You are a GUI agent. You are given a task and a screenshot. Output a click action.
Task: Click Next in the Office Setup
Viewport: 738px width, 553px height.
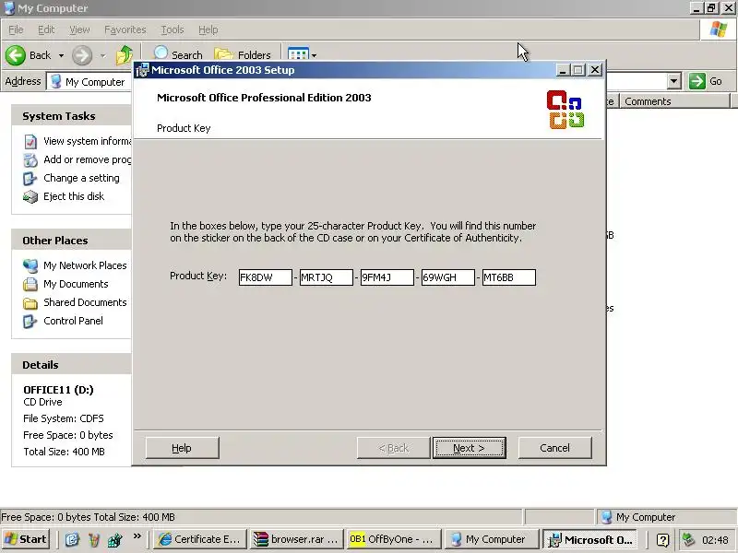click(x=470, y=448)
